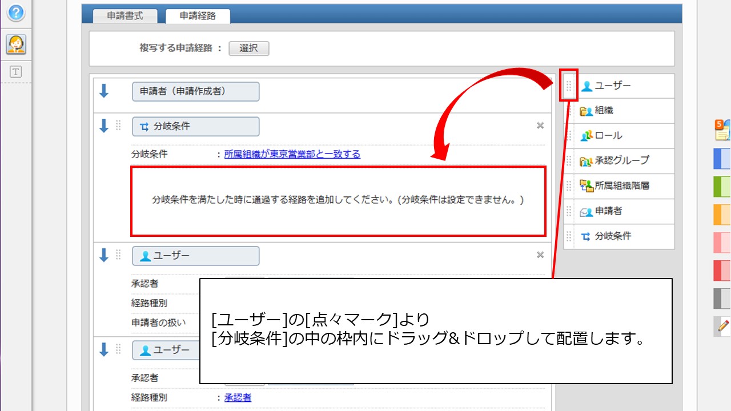Choose the light pink color swatch
731x411 pixels.
[x=722, y=243]
